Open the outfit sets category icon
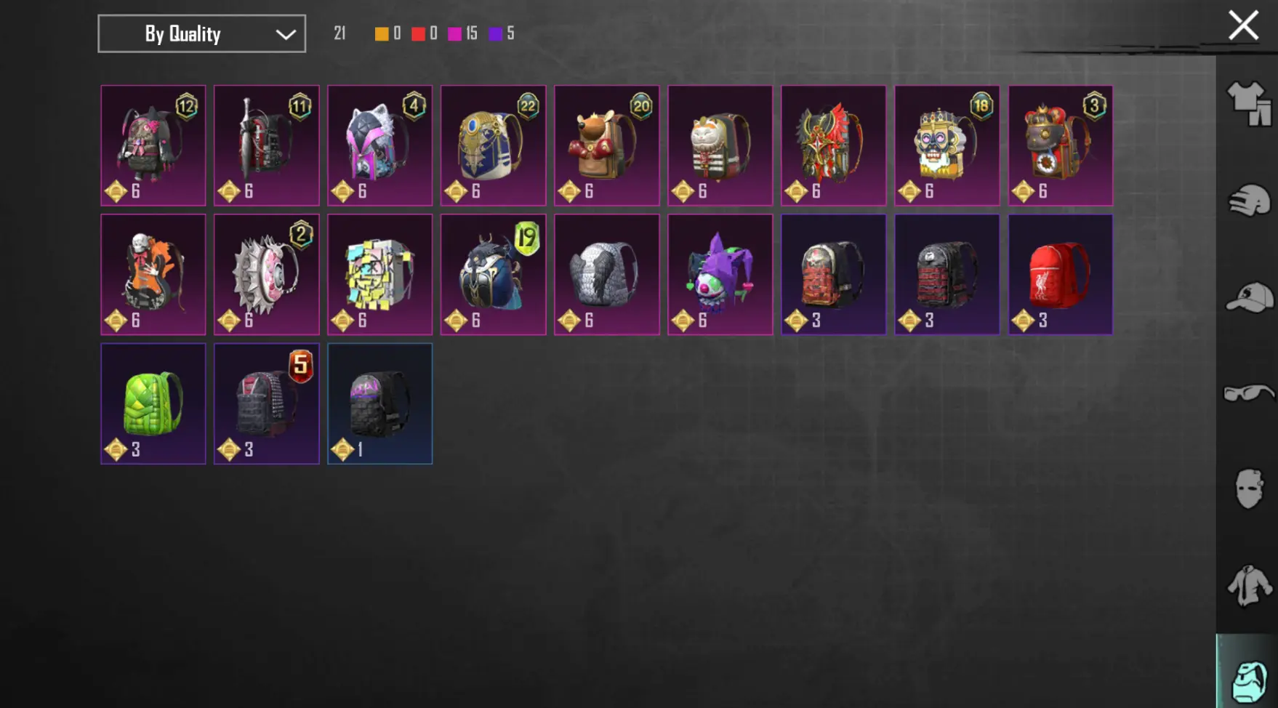The height and width of the screenshot is (708, 1278). pos(1249,103)
